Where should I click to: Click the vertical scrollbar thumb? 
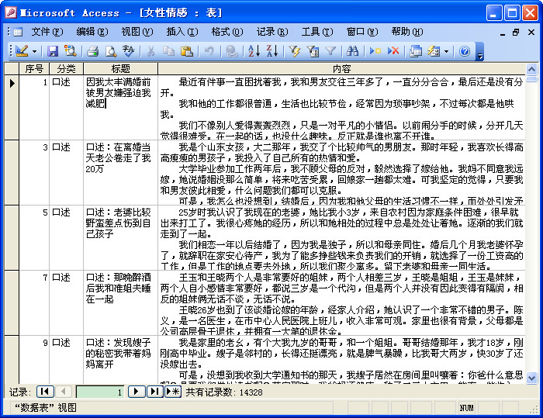tap(531, 79)
